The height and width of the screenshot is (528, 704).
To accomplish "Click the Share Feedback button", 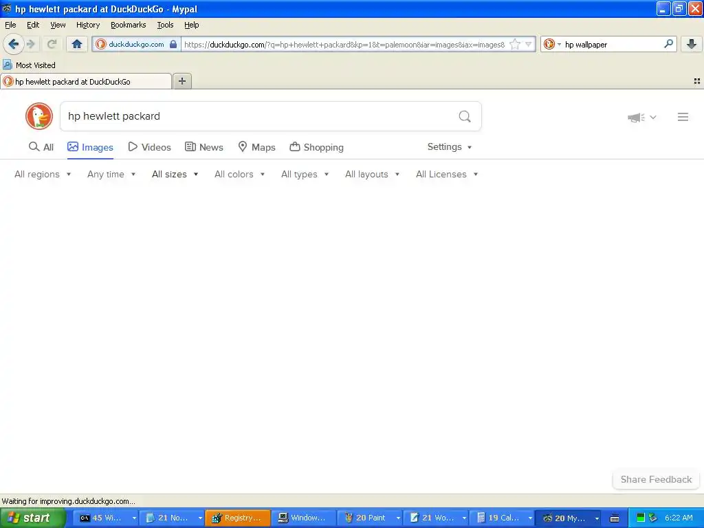I will 656,479.
